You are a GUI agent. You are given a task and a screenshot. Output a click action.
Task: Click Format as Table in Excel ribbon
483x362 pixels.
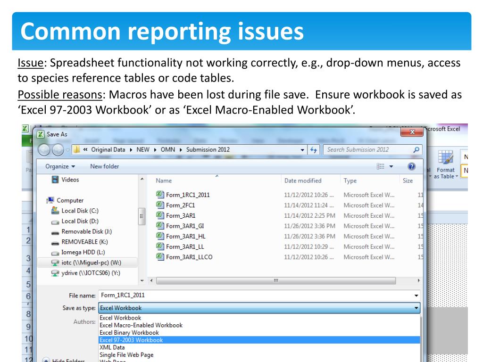coord(445,165)
